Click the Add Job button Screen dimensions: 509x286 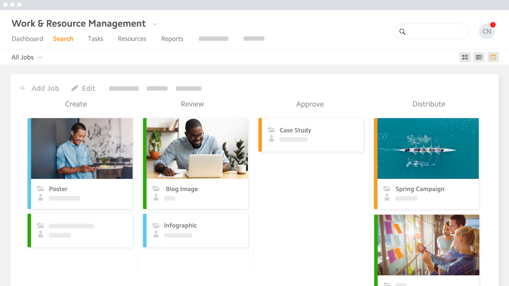tap(45, 88)
